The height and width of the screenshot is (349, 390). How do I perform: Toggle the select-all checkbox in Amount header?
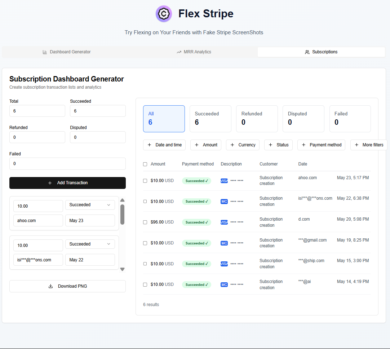(x=145, y=164)
